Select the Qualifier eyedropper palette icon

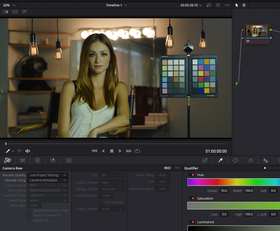(220, 160)
